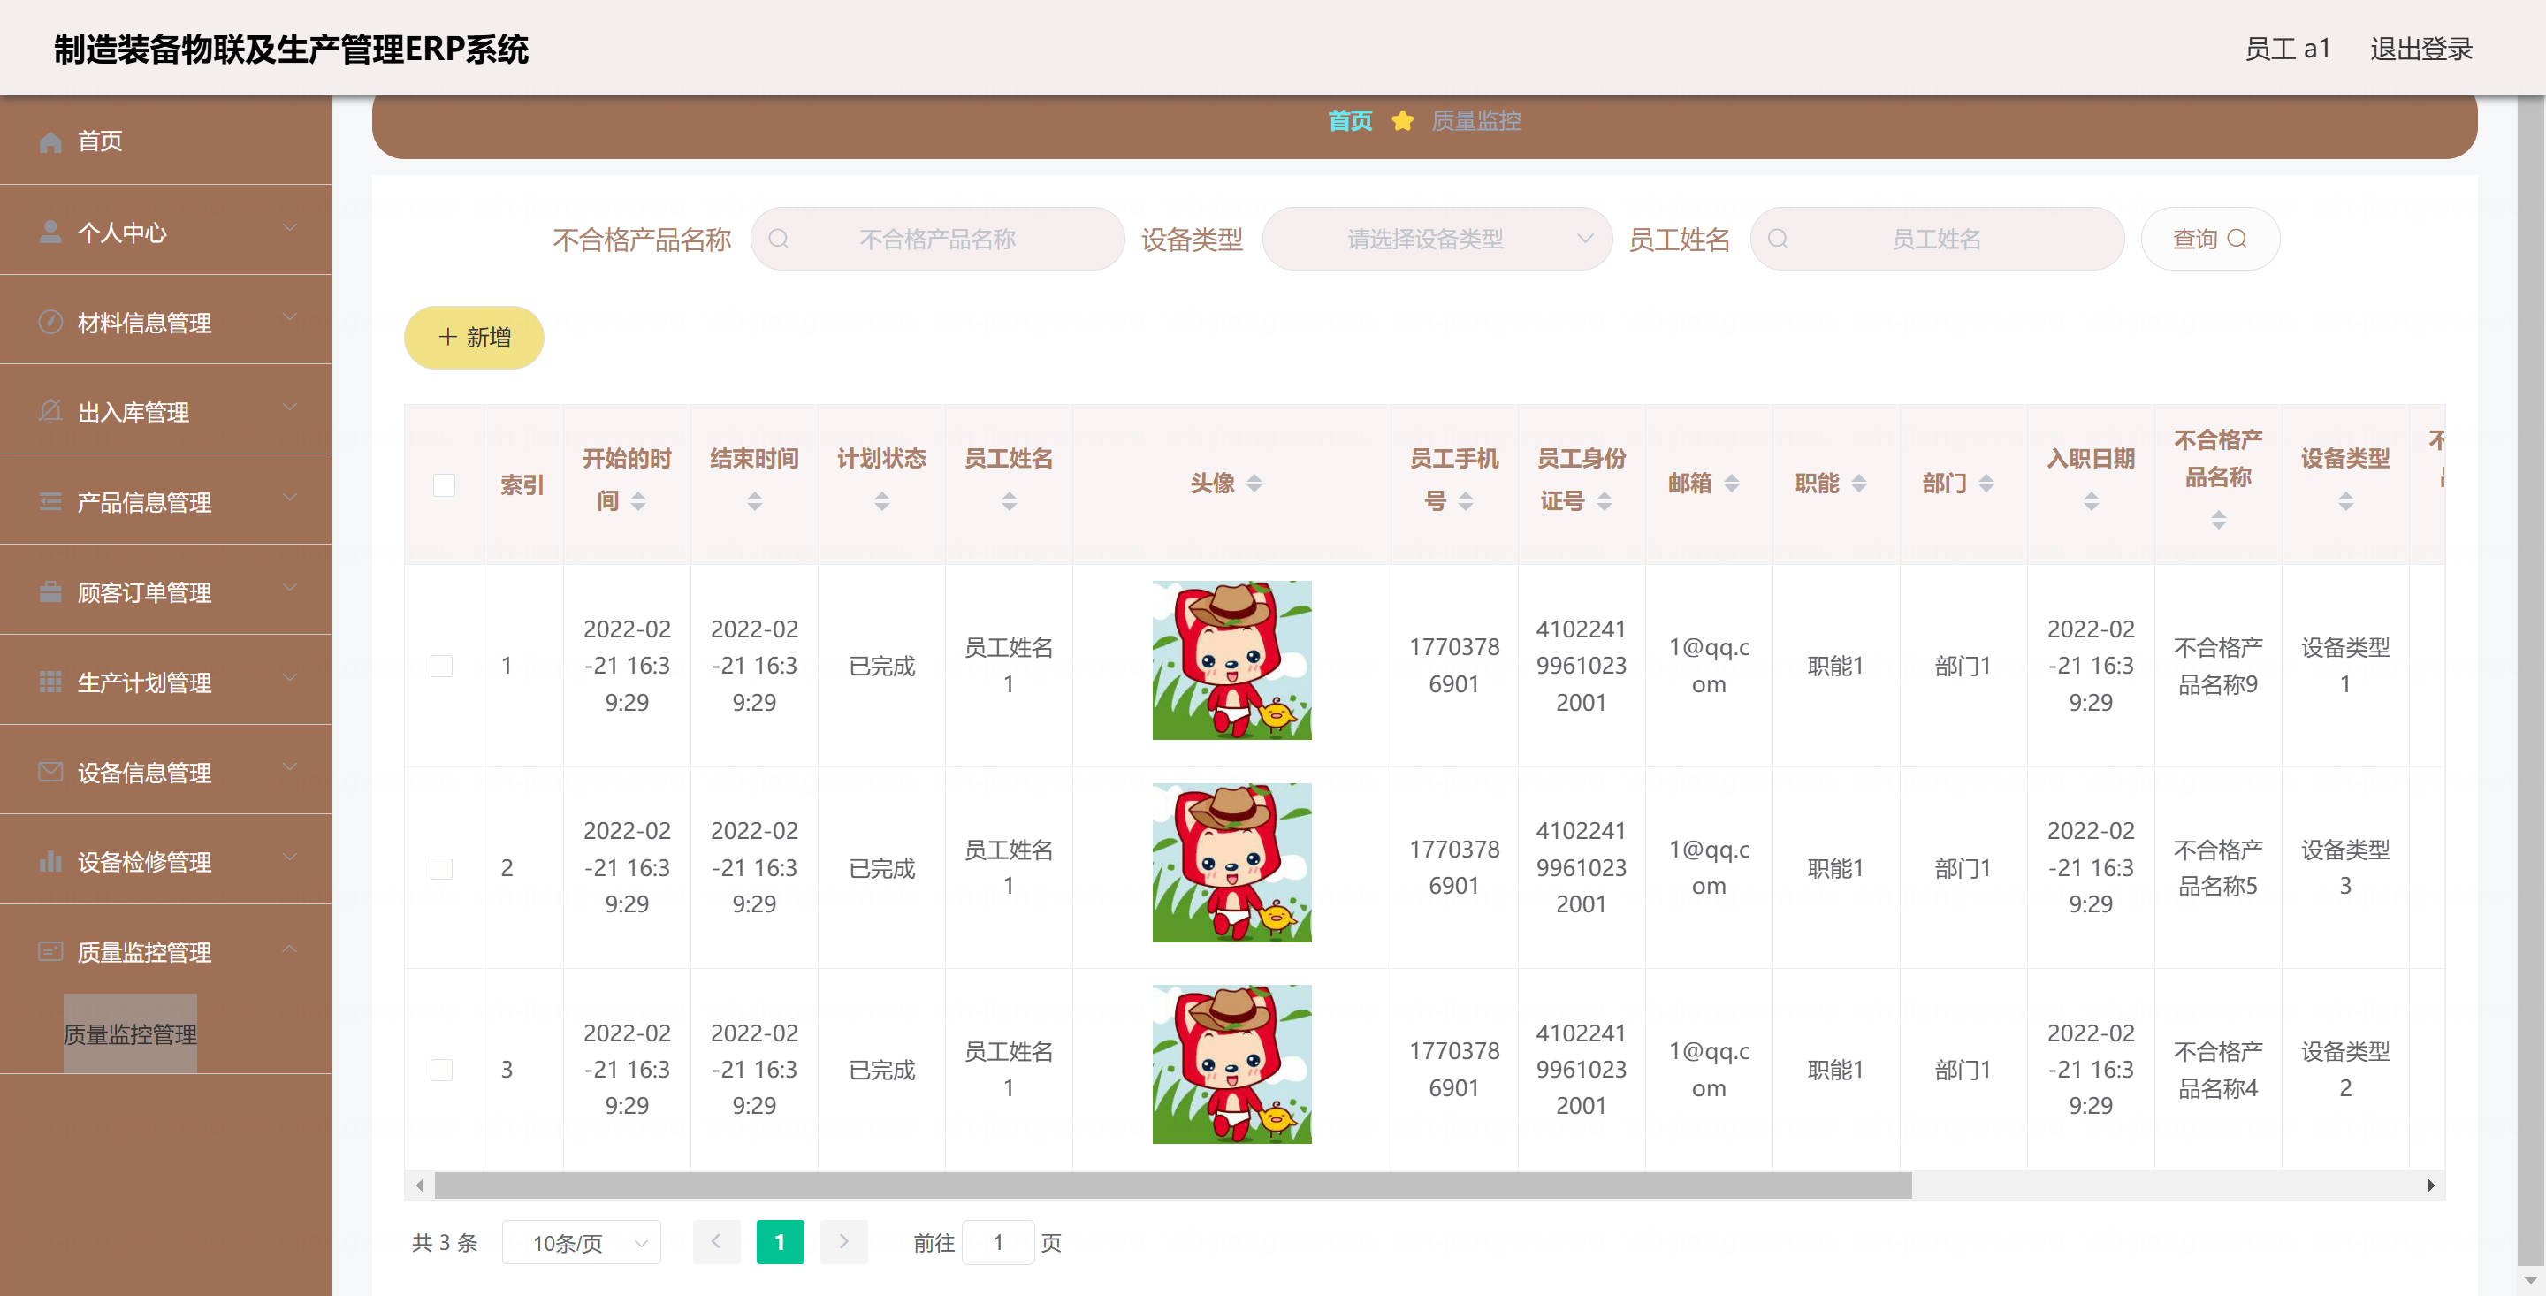The image size is (2546, 1296).
Task: Click the table scrollbar right arrow
Action: (x=2430, y=1185)
